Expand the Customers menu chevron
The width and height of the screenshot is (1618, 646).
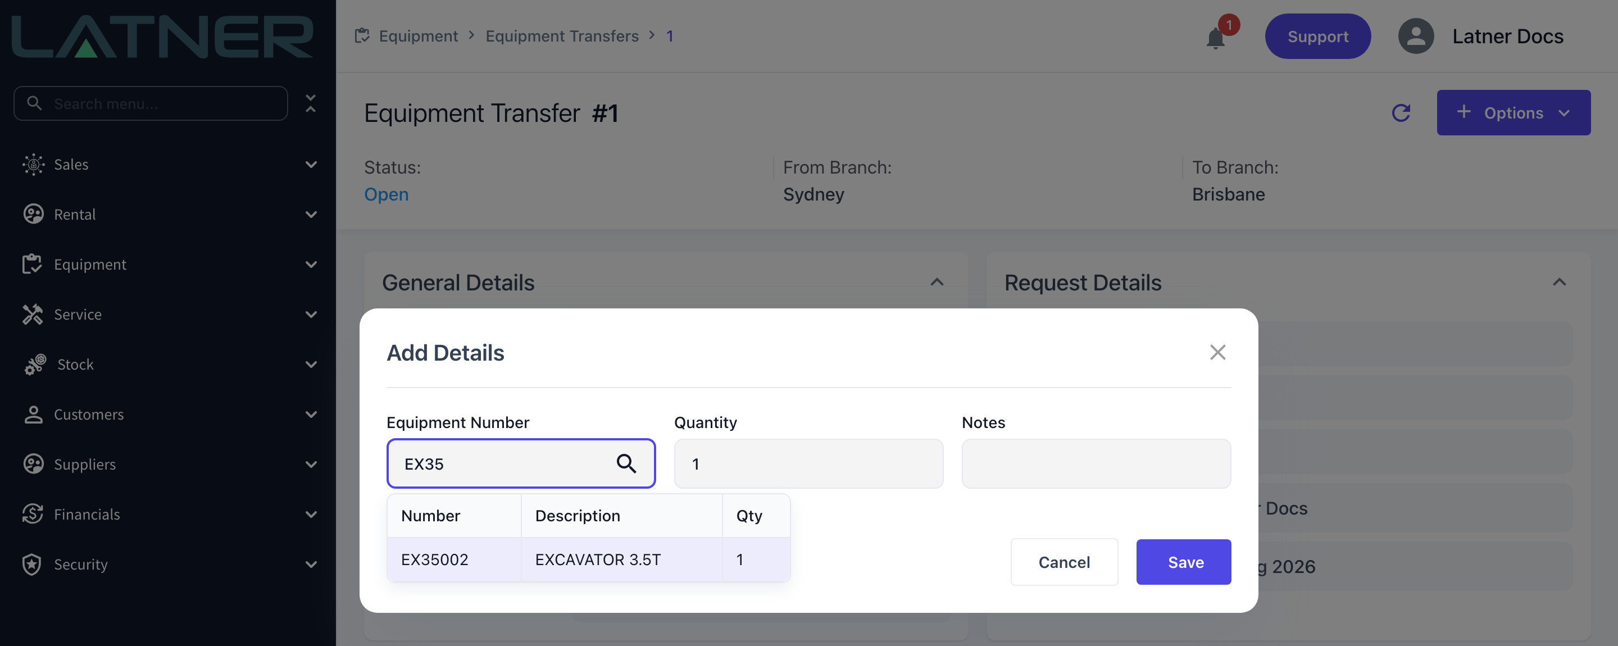tap(311, 415)
